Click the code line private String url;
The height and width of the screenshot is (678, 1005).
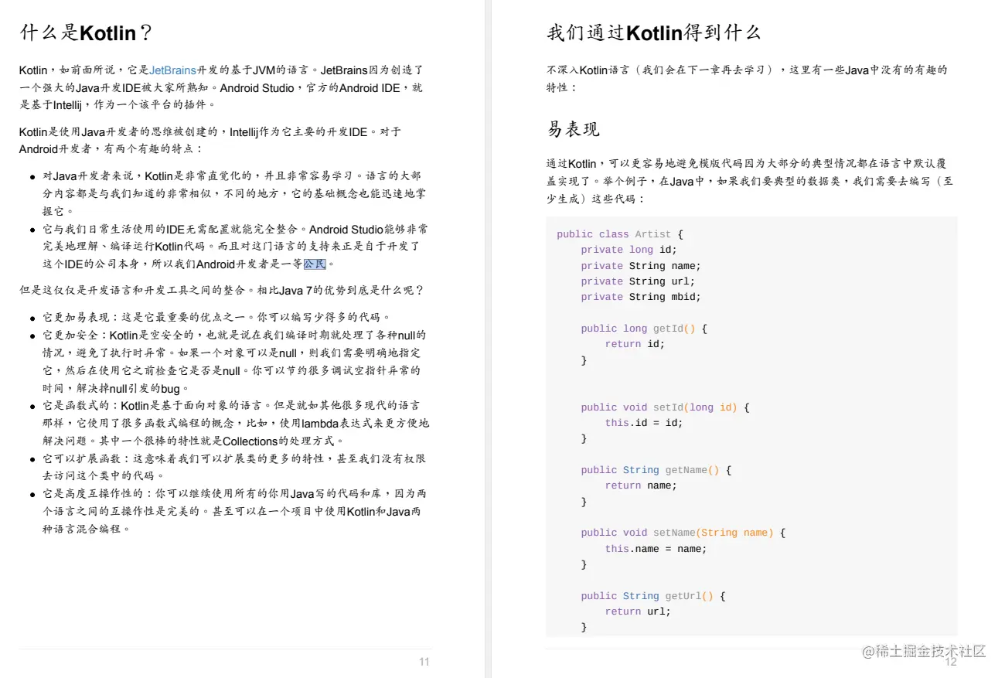pos(638,281)
